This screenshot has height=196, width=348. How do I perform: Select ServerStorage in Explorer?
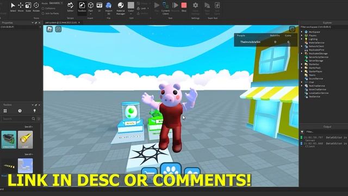(316, 60)
